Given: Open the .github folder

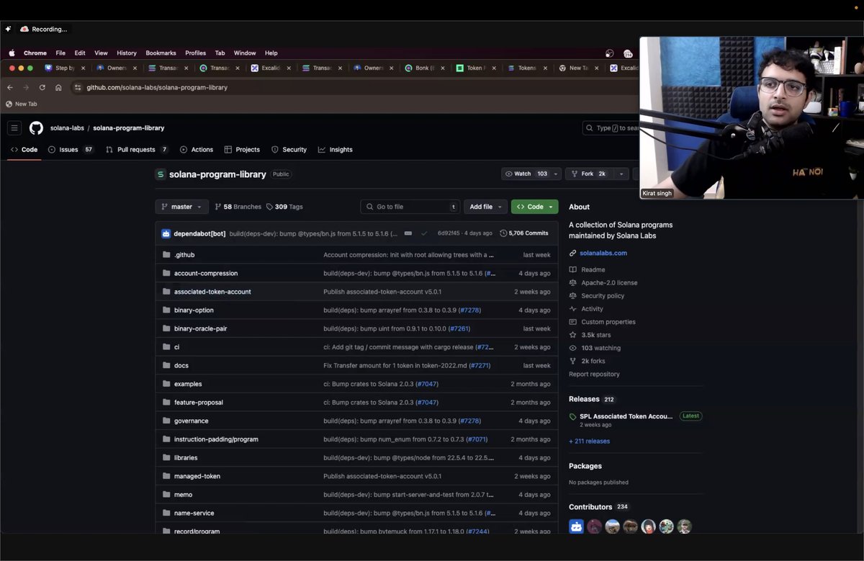Looking at the screenshot, I should point(184,255).
